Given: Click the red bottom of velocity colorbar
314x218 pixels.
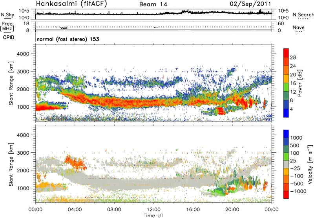Looking at the screenshot, I should coord(286,195).
